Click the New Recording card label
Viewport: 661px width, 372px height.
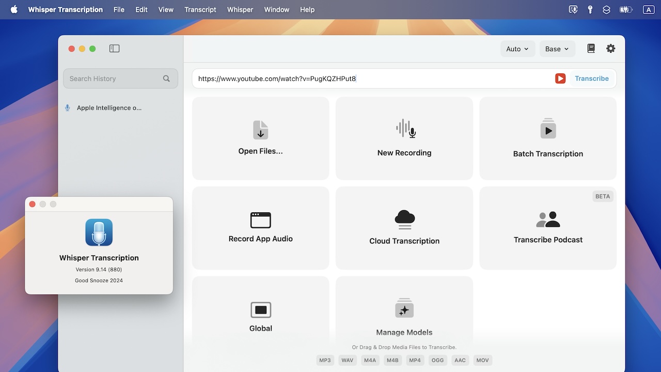tap(404, 153)
